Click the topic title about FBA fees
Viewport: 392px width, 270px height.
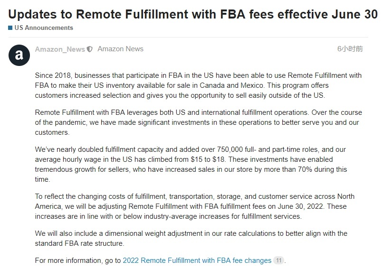[x=193, y=14]
